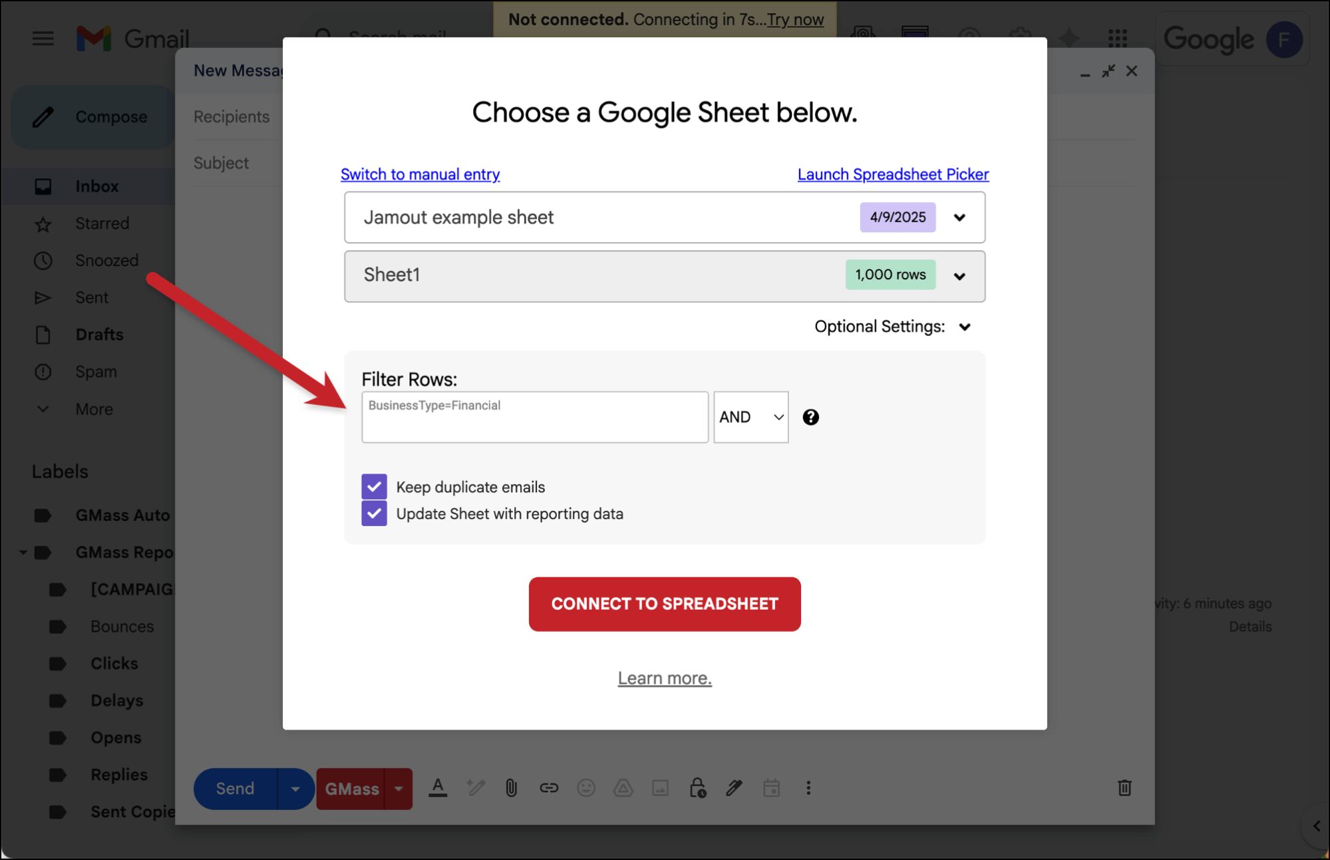Click the Compose pencil button
The width and height of the screenshot is (1330, 860).
[x=92, y=117]
